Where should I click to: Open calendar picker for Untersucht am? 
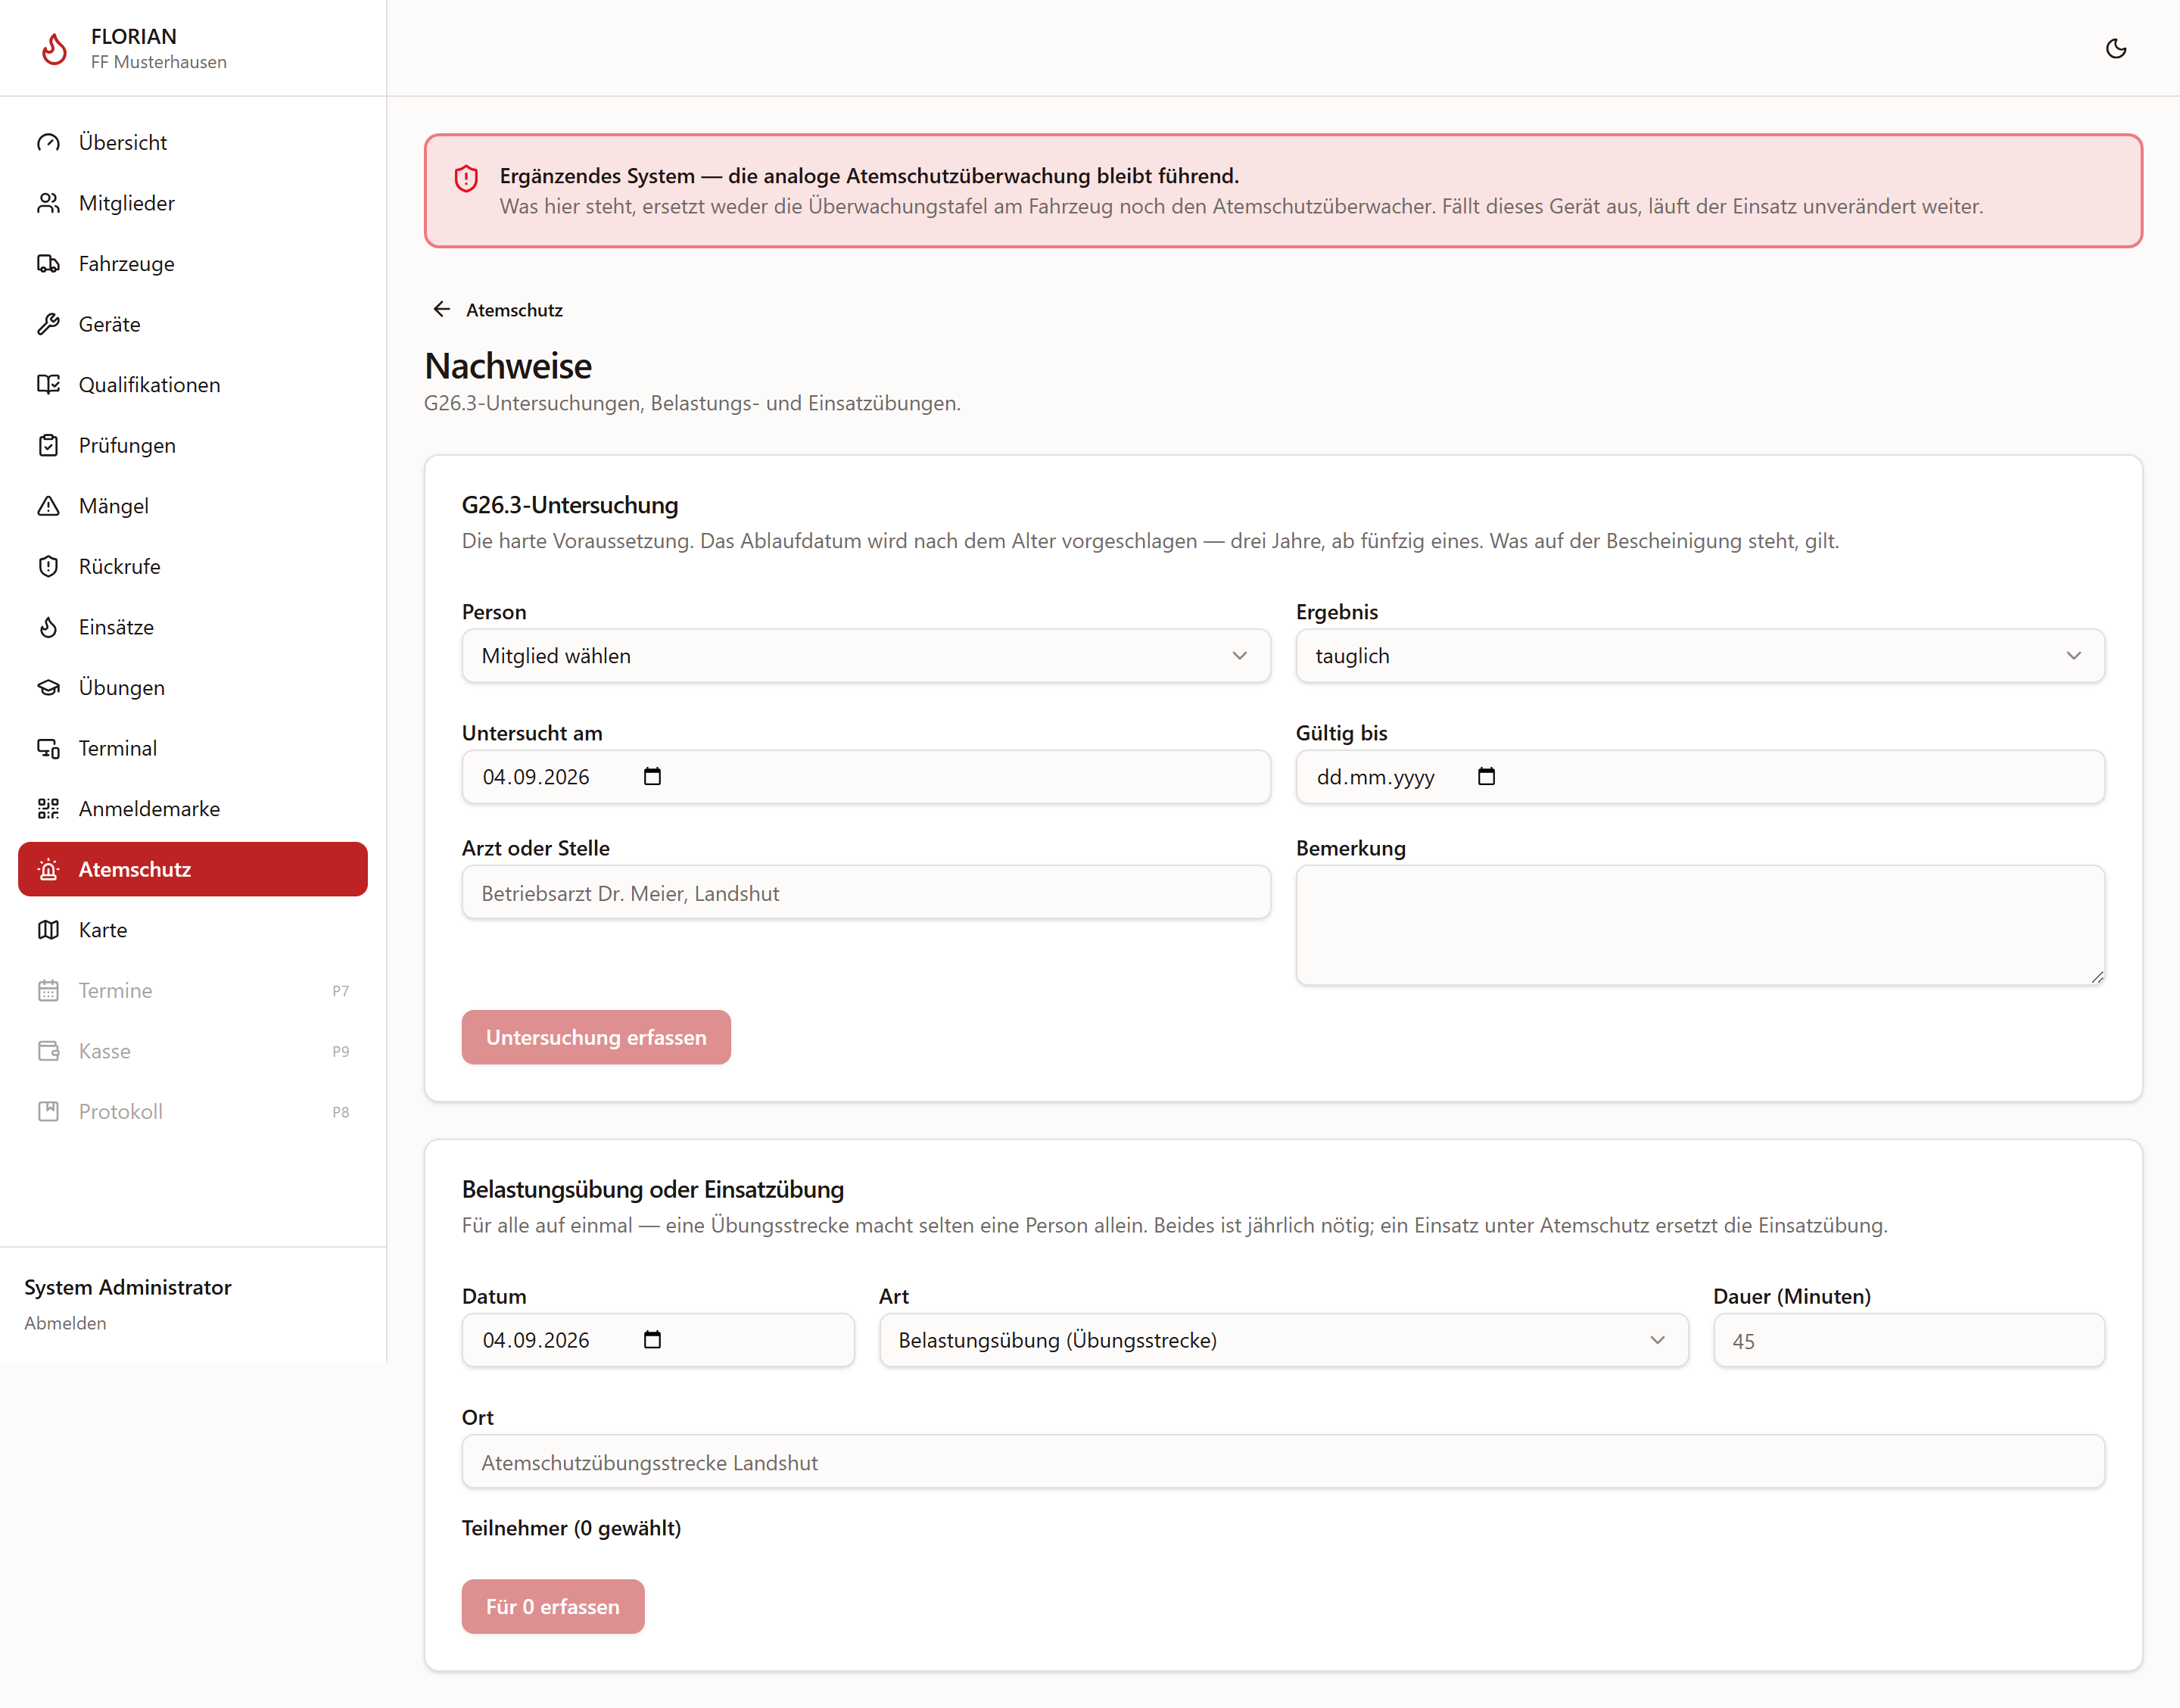point(652,776)
